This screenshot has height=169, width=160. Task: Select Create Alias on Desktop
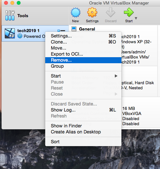click(83, 132)
